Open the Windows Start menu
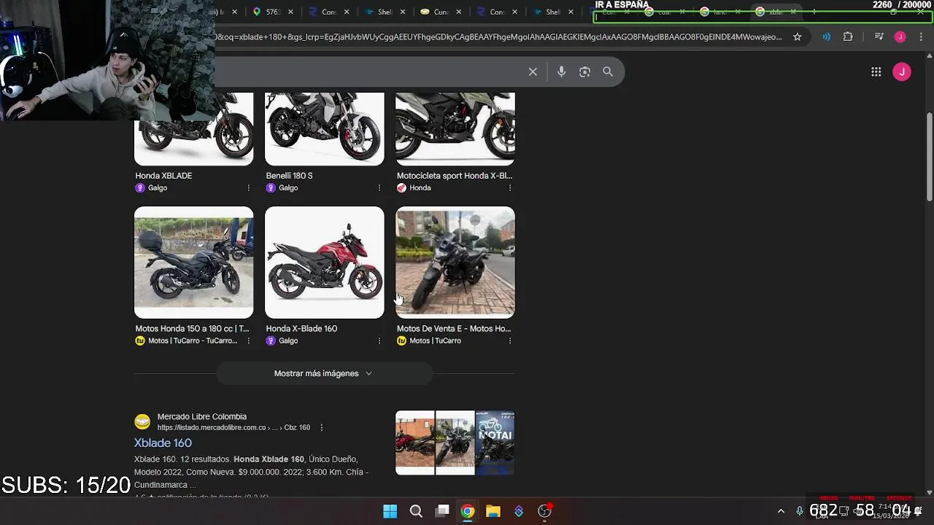This screenshot has width=934, height=525. pyautogui.click(x=390, y=511)
